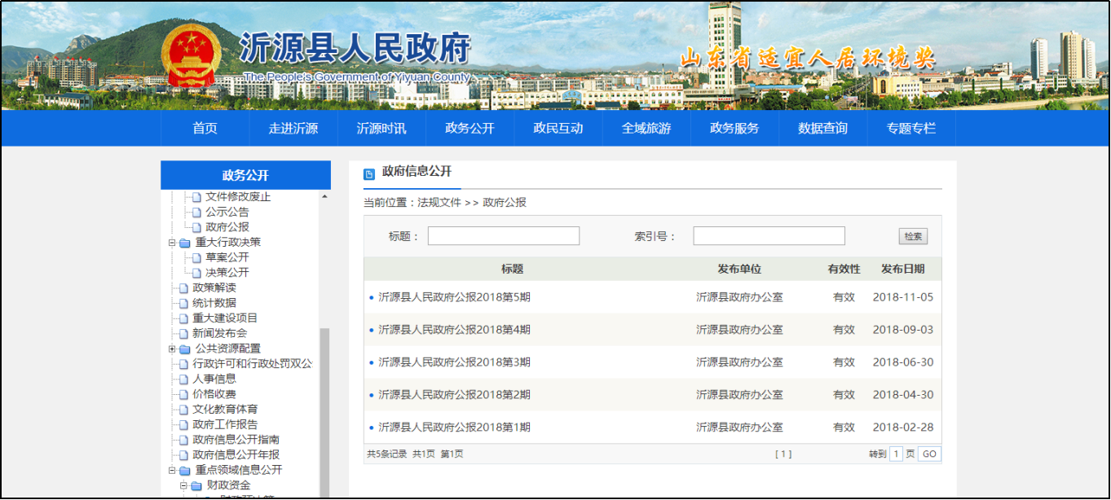Expand the 公共资源配置 tree node

(172, 349)
